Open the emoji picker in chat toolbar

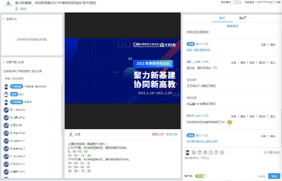194,152
